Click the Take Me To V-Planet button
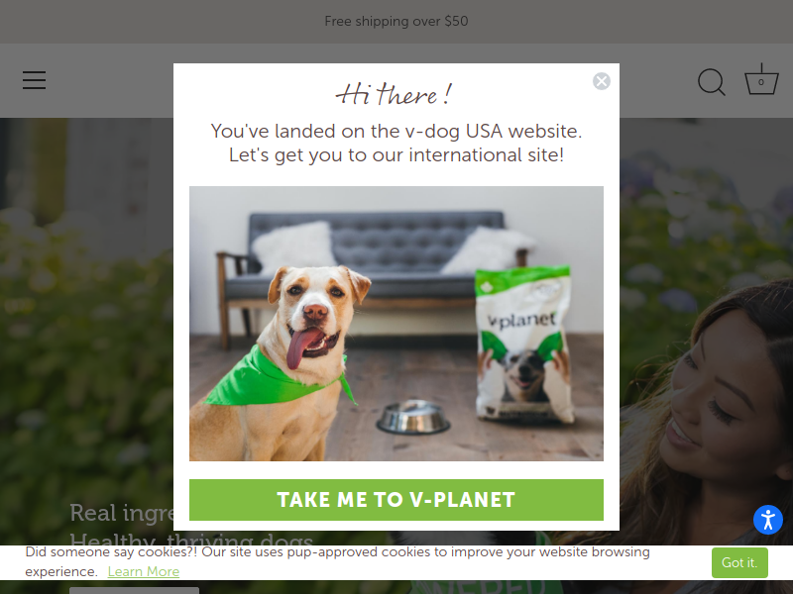793x594 pixels. 396,500
